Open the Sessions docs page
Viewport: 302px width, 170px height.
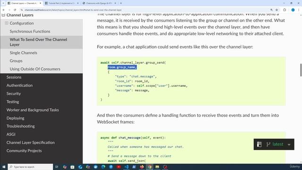tap(14, 77)
